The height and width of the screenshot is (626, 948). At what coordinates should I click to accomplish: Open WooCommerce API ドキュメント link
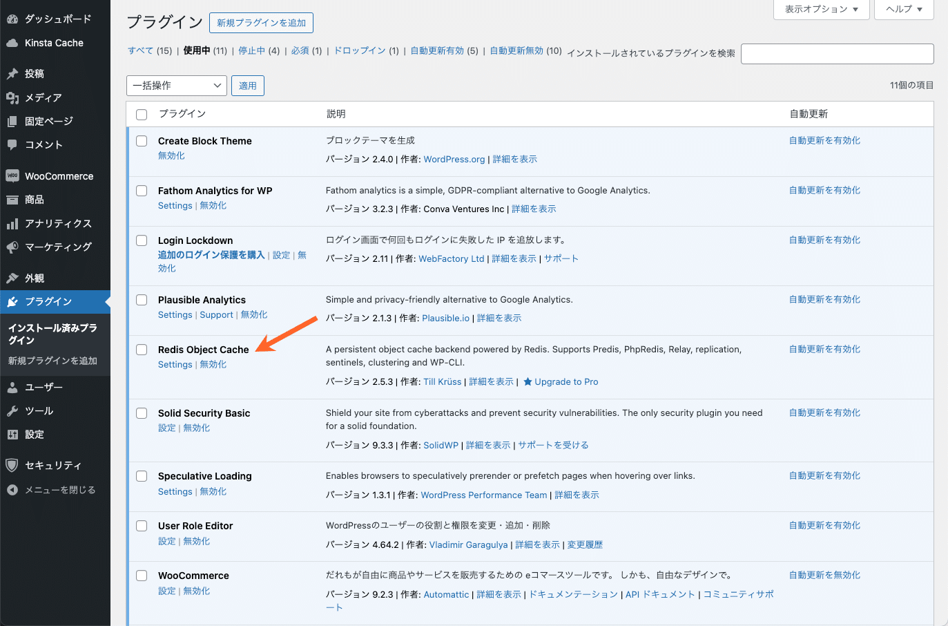tap(660, 594)
